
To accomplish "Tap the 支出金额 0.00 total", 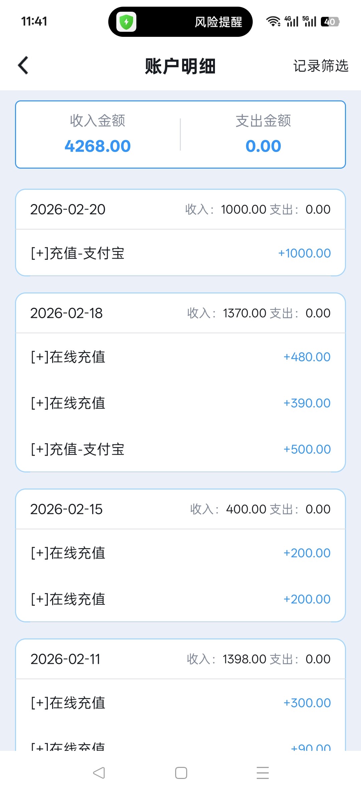I will (263, 135).
